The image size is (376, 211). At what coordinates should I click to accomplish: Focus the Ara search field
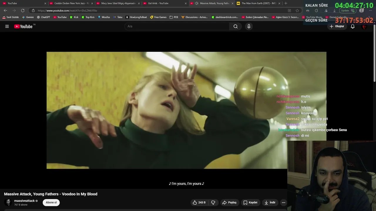pos(177,26)
